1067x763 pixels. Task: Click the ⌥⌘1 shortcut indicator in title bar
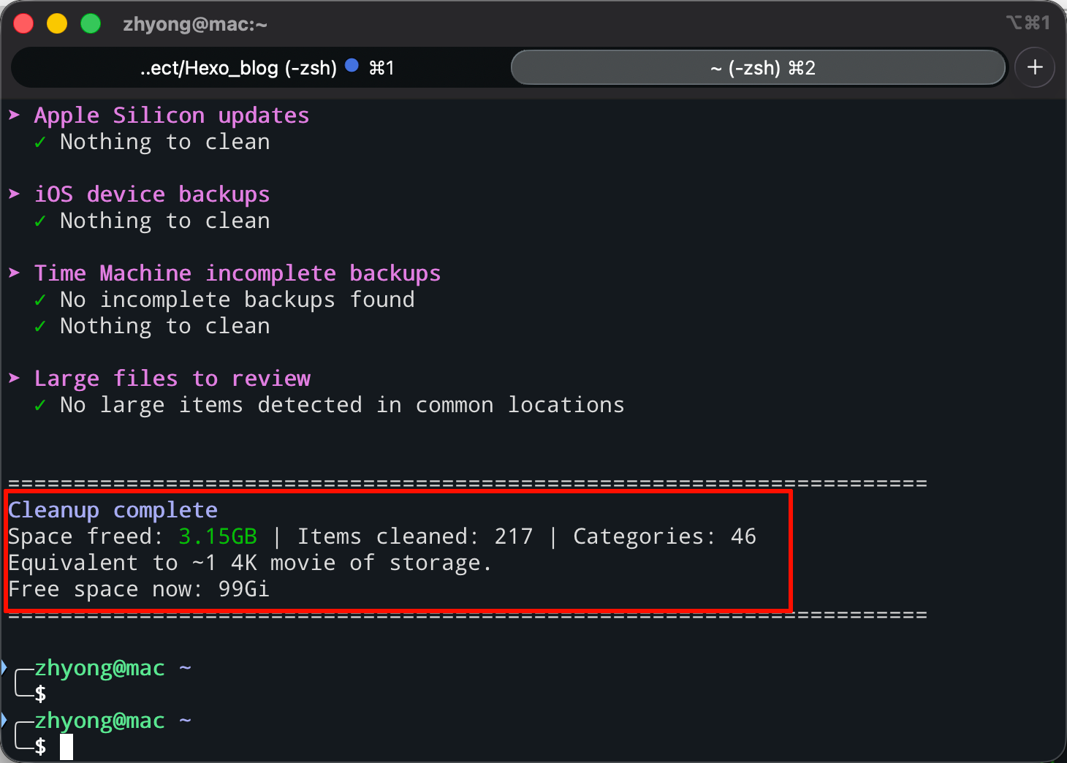(x=1028, y=23)
